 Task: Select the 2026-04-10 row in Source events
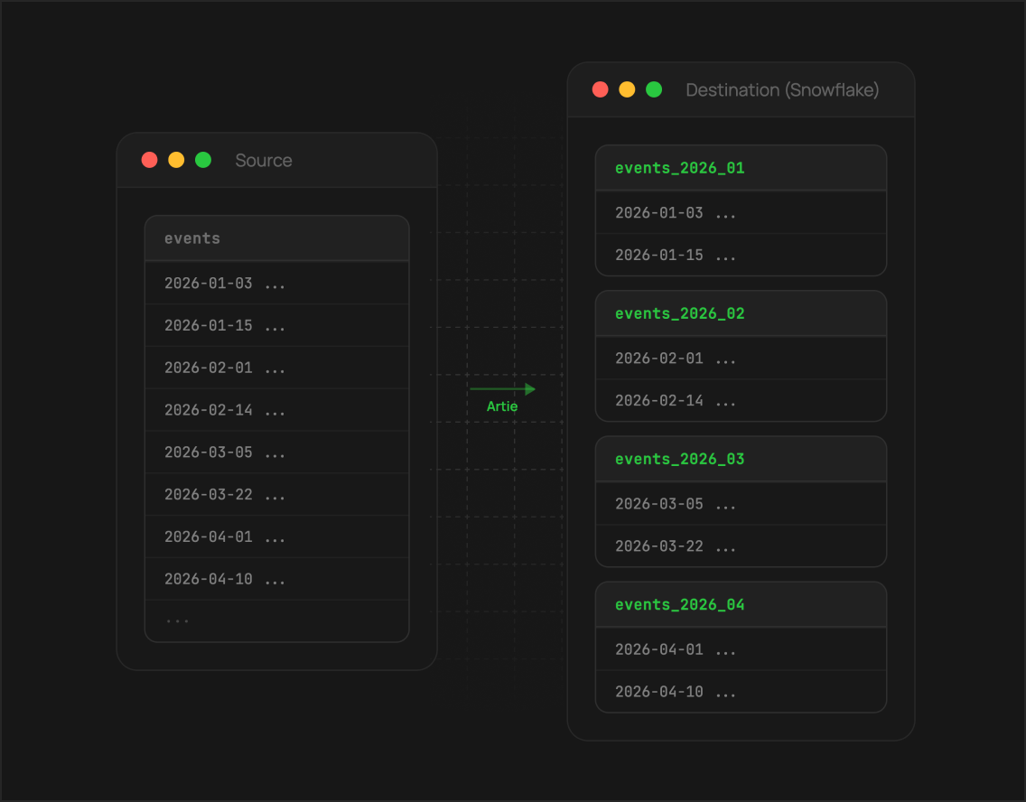276,579
